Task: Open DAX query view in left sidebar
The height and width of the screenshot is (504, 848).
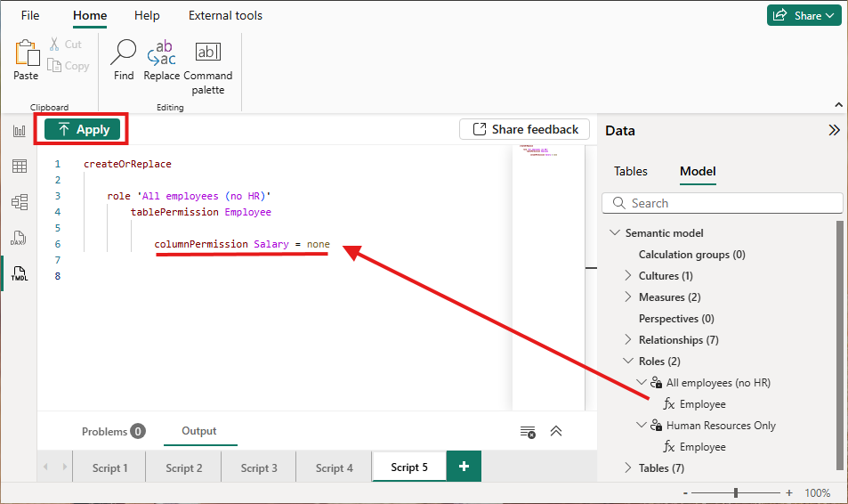Action: point(20,238)
